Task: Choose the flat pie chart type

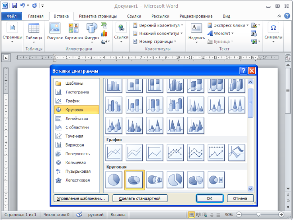Action: tap(114, 180)
